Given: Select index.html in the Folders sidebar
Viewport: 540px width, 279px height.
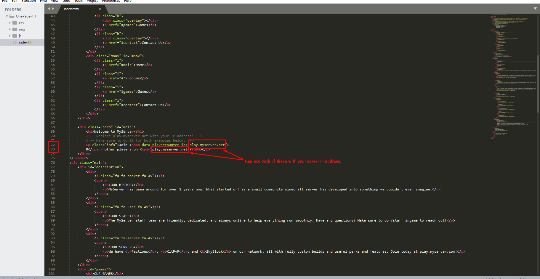Looking at the screenshot, I should (x=27, y=42).
